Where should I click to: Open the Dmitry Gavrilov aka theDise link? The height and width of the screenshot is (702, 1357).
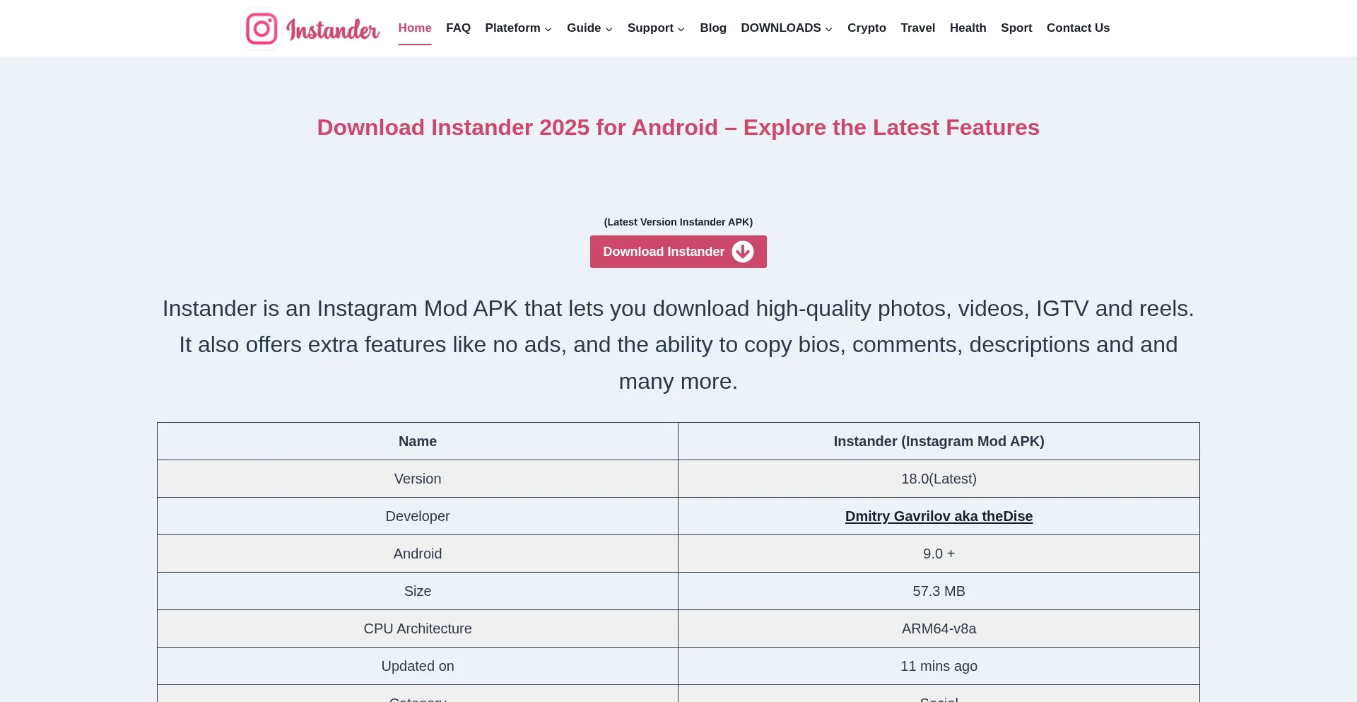pyautogui.click(x=939, y=516)
